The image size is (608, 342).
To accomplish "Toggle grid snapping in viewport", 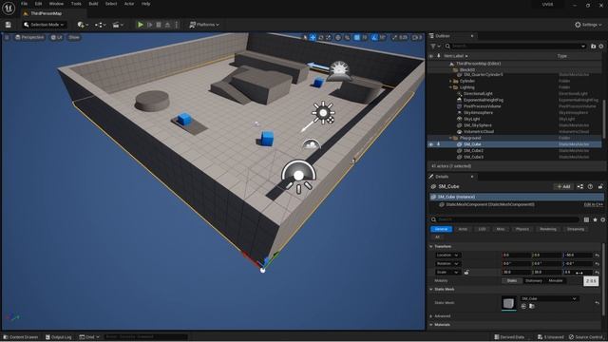I will coord(357,37).
